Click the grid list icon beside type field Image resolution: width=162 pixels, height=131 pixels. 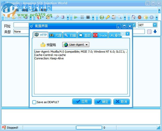(149, 32)
